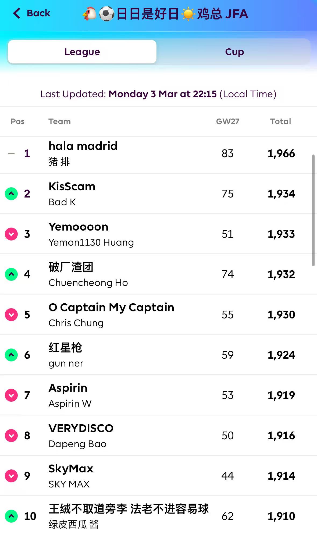The height and width of the screenshot is (535, 317).
Task: Click red down arrow beside SkyMax
Action: coord(11,476)
